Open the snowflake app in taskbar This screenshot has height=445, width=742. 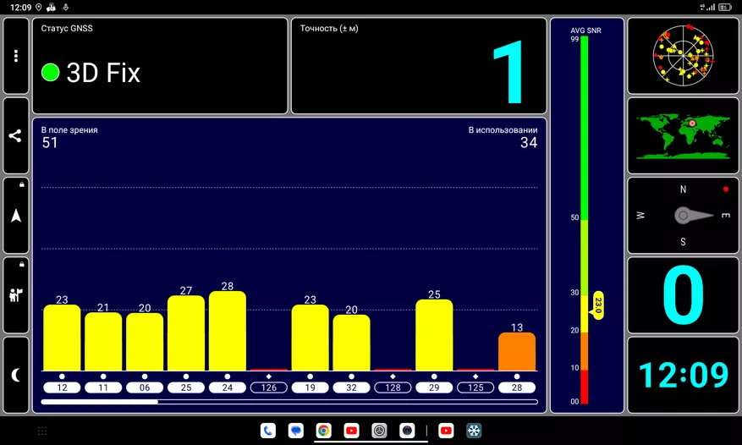tap(474, 431)
